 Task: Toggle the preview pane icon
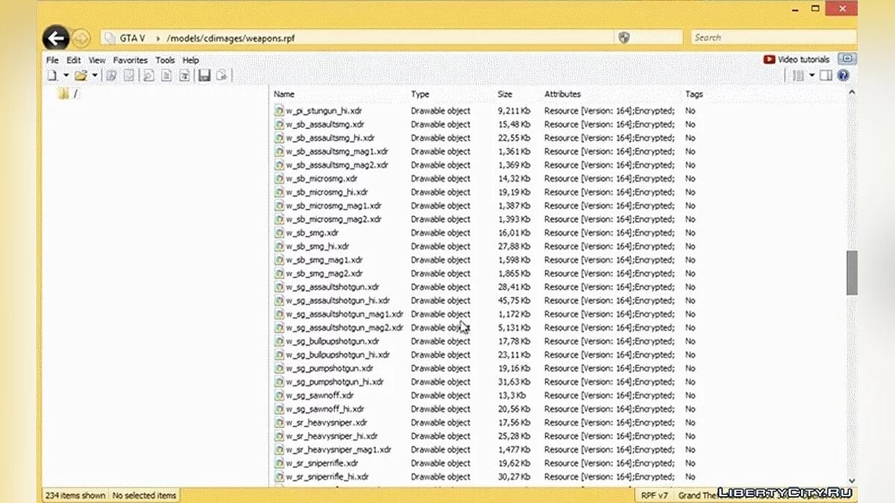[826, 75]
